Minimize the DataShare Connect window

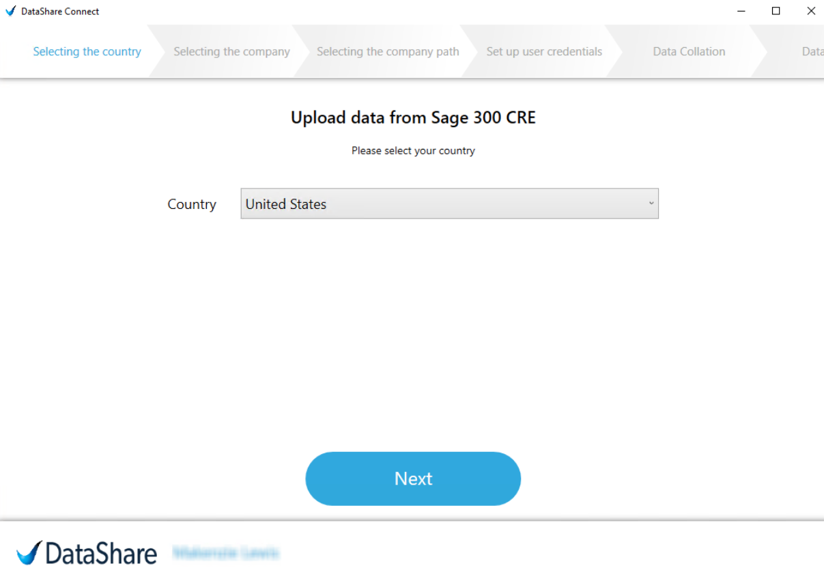point(741,11)
